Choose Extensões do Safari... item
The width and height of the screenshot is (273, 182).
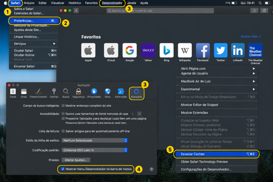pos(34,13)
